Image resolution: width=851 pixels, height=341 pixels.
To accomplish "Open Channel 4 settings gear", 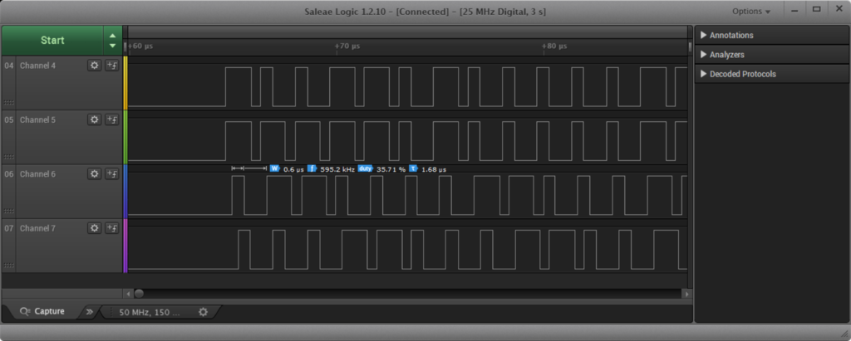I will click(x=94, y=65).
